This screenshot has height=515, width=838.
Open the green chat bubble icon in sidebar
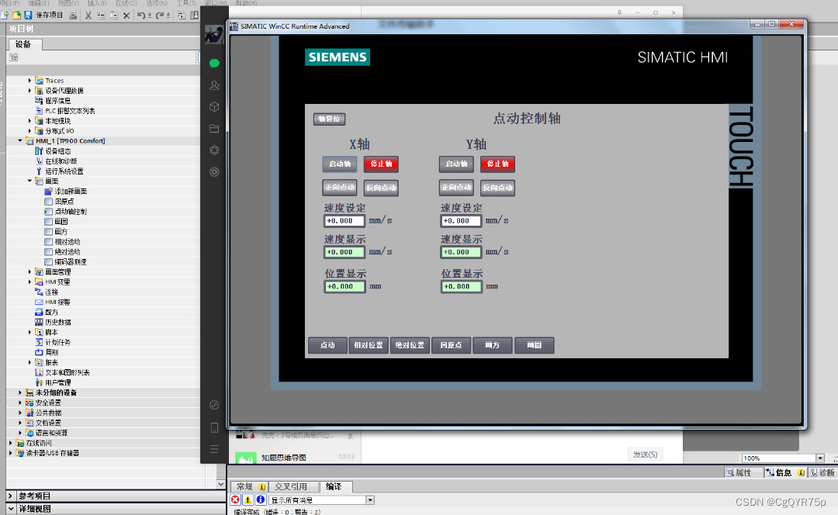point(214,64)
